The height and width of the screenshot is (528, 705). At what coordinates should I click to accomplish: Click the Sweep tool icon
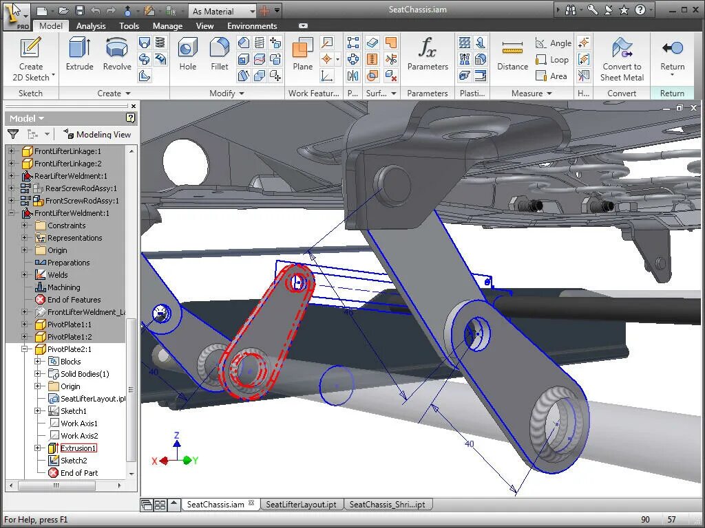click(x=145, y=59)
